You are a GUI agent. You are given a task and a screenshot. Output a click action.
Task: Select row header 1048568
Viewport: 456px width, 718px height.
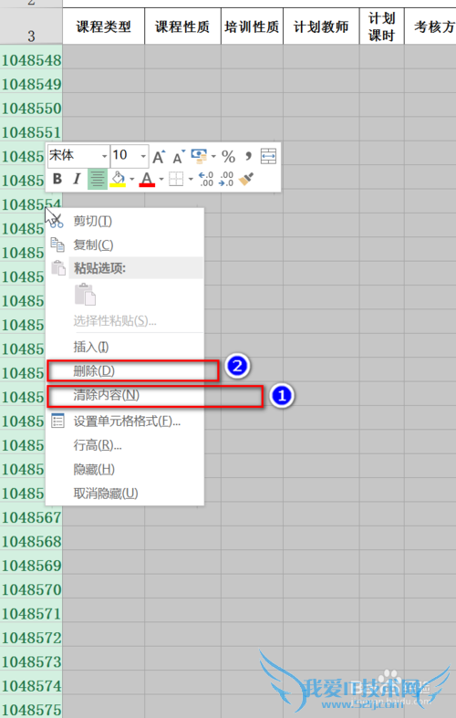(x=31, y=542)
